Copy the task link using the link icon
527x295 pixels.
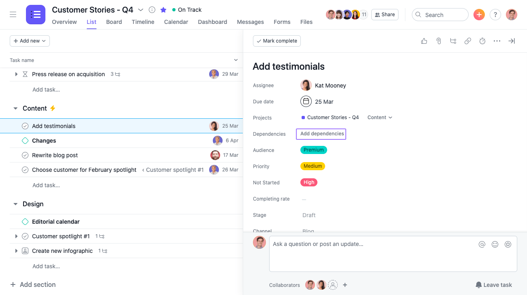pyautogui.click(x=467, y=41)
